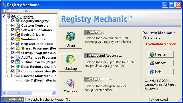Viewport: 183px width, 103px height.
Task: Click the Startup Programs icon
Action: (18, 53)
